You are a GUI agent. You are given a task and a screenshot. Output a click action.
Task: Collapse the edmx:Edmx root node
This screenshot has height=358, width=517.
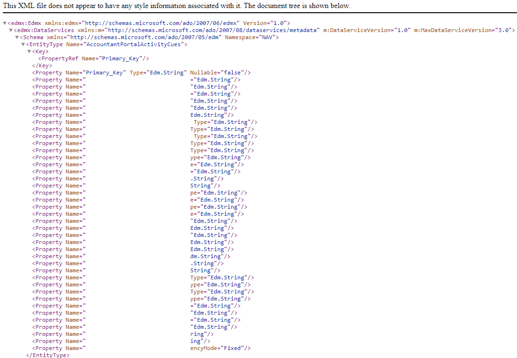(5, 23)
